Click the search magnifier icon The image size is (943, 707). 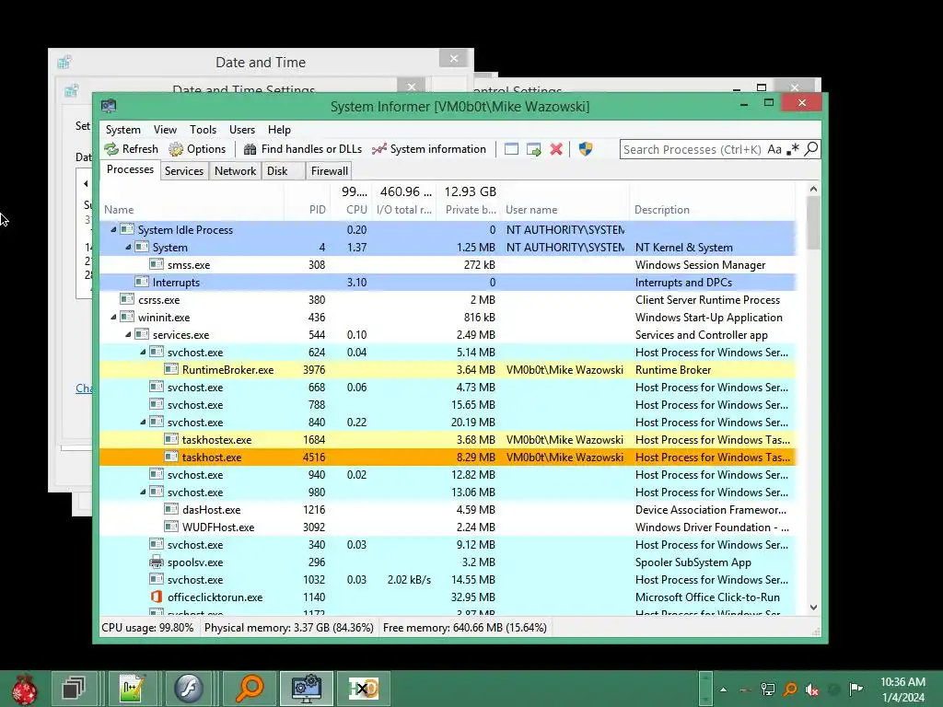coord(811,148)
